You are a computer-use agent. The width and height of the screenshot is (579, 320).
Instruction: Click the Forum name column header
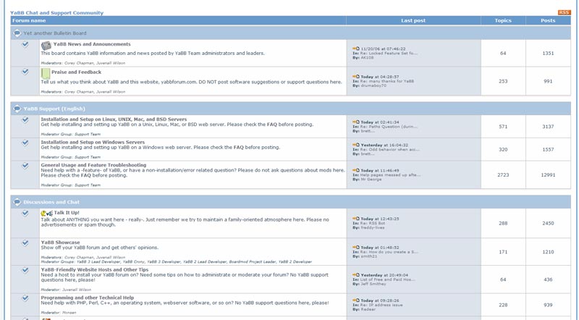coord(29,20)
